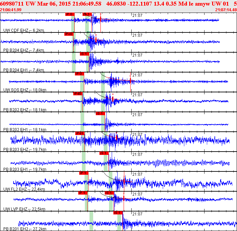Click the red coda end marker on UW LVP EHZ
Image resolution: width=237 pixels, height=231 pixels.
click(x=124, y=198)
